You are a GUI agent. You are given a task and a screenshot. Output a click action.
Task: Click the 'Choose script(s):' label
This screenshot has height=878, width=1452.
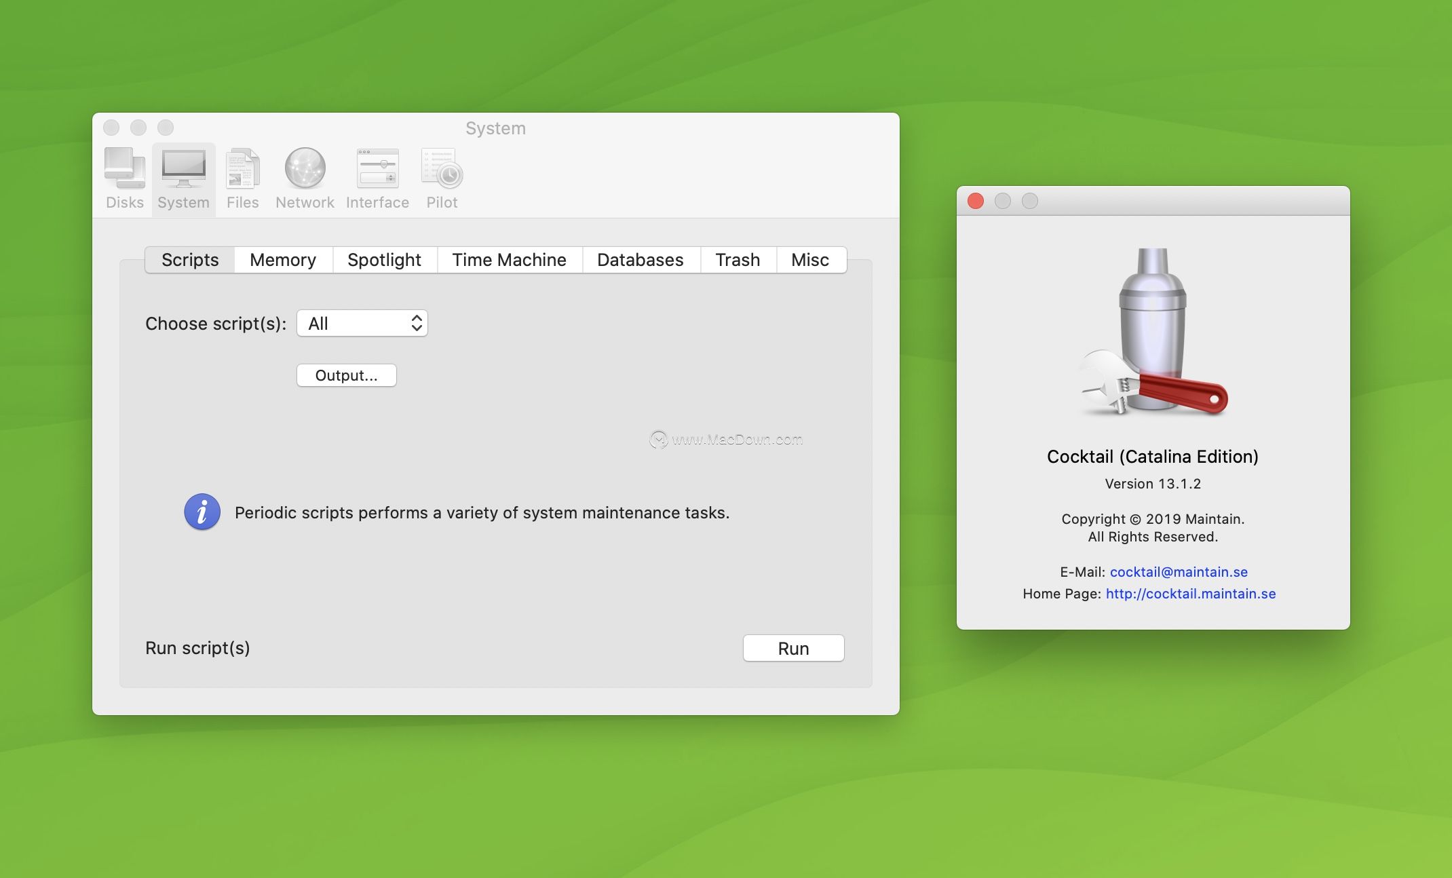pos(216,324)
